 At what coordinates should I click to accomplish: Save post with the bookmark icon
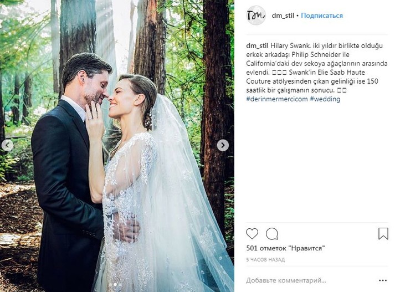tap(383, 234)
